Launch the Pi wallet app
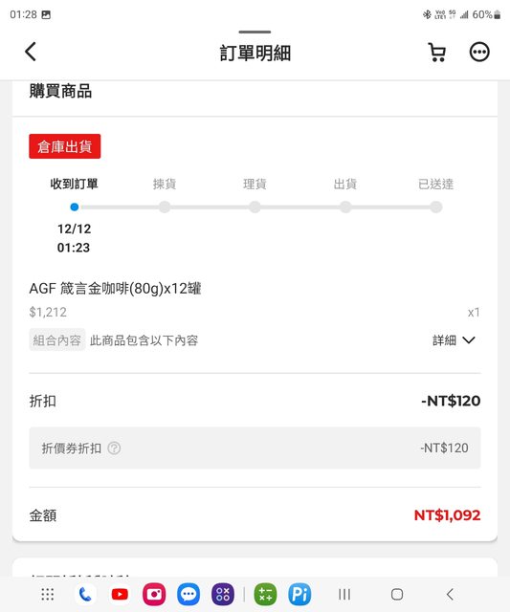Image resolution: width=510 pixels, height=612 pixels. [299, 595]
